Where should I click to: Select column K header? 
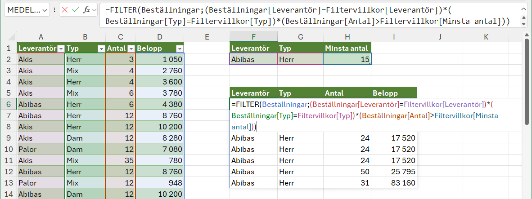coord(486,37)
